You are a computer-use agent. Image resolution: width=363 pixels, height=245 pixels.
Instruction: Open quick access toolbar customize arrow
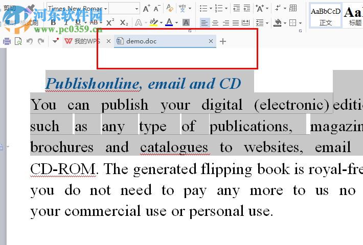pyautogui.click(x=55, y=41)
